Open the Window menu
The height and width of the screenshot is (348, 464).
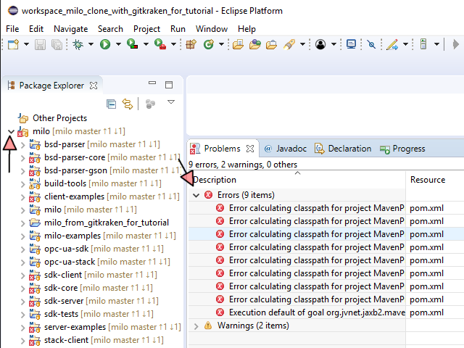(x=212, y=29)
